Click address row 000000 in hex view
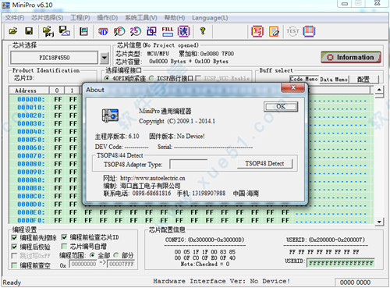 30,99
